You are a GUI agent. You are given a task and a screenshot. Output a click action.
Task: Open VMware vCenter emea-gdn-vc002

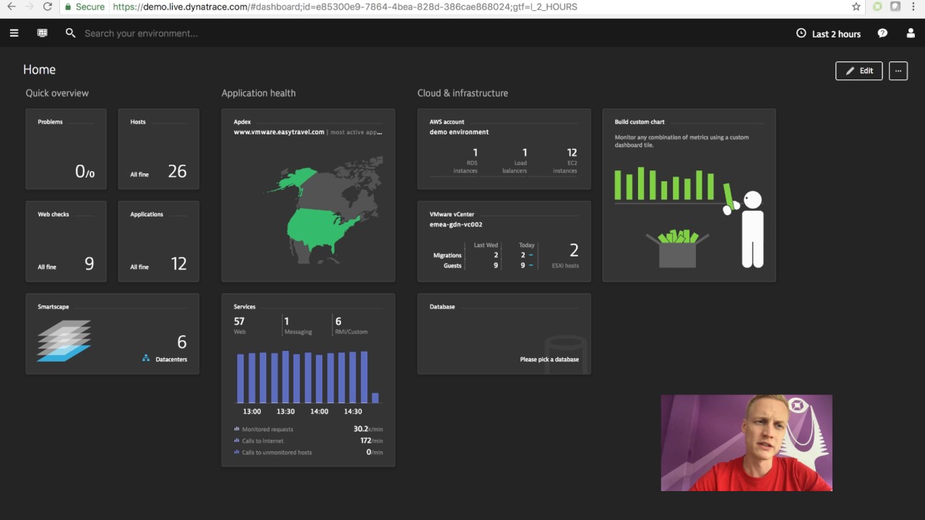pos(504,241)
